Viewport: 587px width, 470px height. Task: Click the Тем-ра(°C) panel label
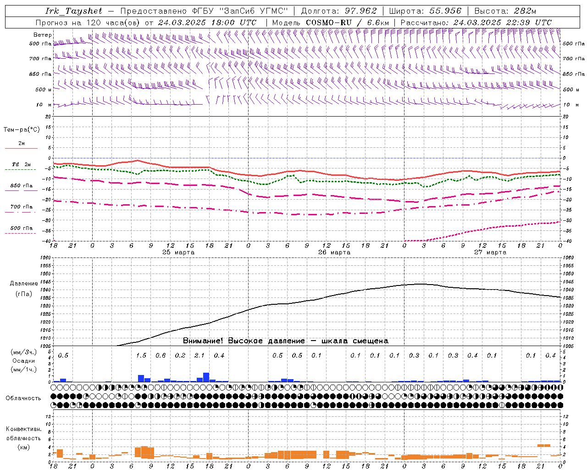pos(22,130)
